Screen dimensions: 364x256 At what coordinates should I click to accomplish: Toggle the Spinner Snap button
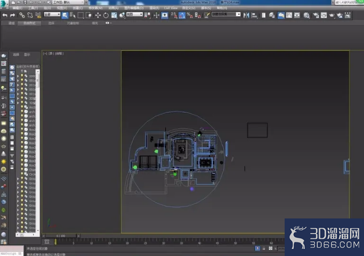point(198,15)
